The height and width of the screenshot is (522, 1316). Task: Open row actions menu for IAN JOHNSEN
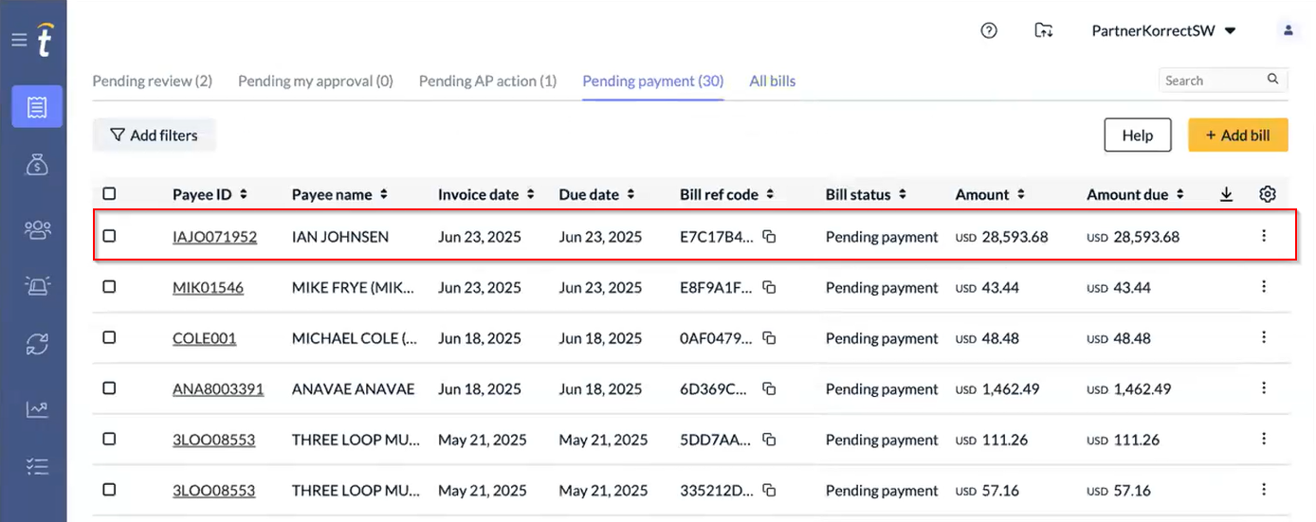1264,236
